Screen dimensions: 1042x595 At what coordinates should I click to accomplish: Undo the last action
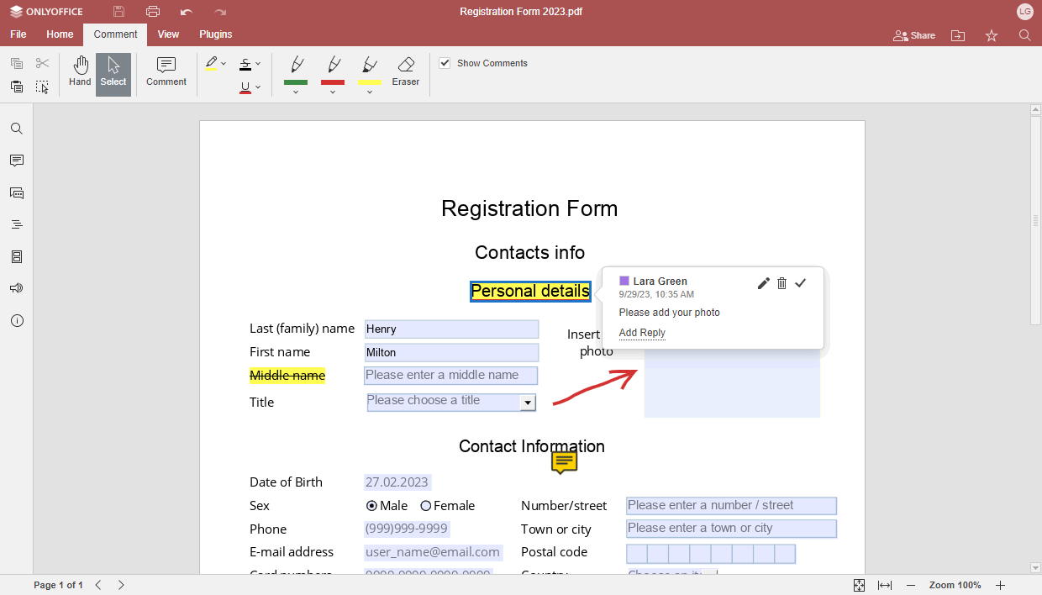coord(186,11)
